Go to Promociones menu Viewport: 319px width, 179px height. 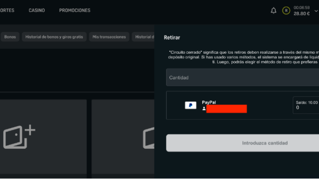[x=75, y=10]
